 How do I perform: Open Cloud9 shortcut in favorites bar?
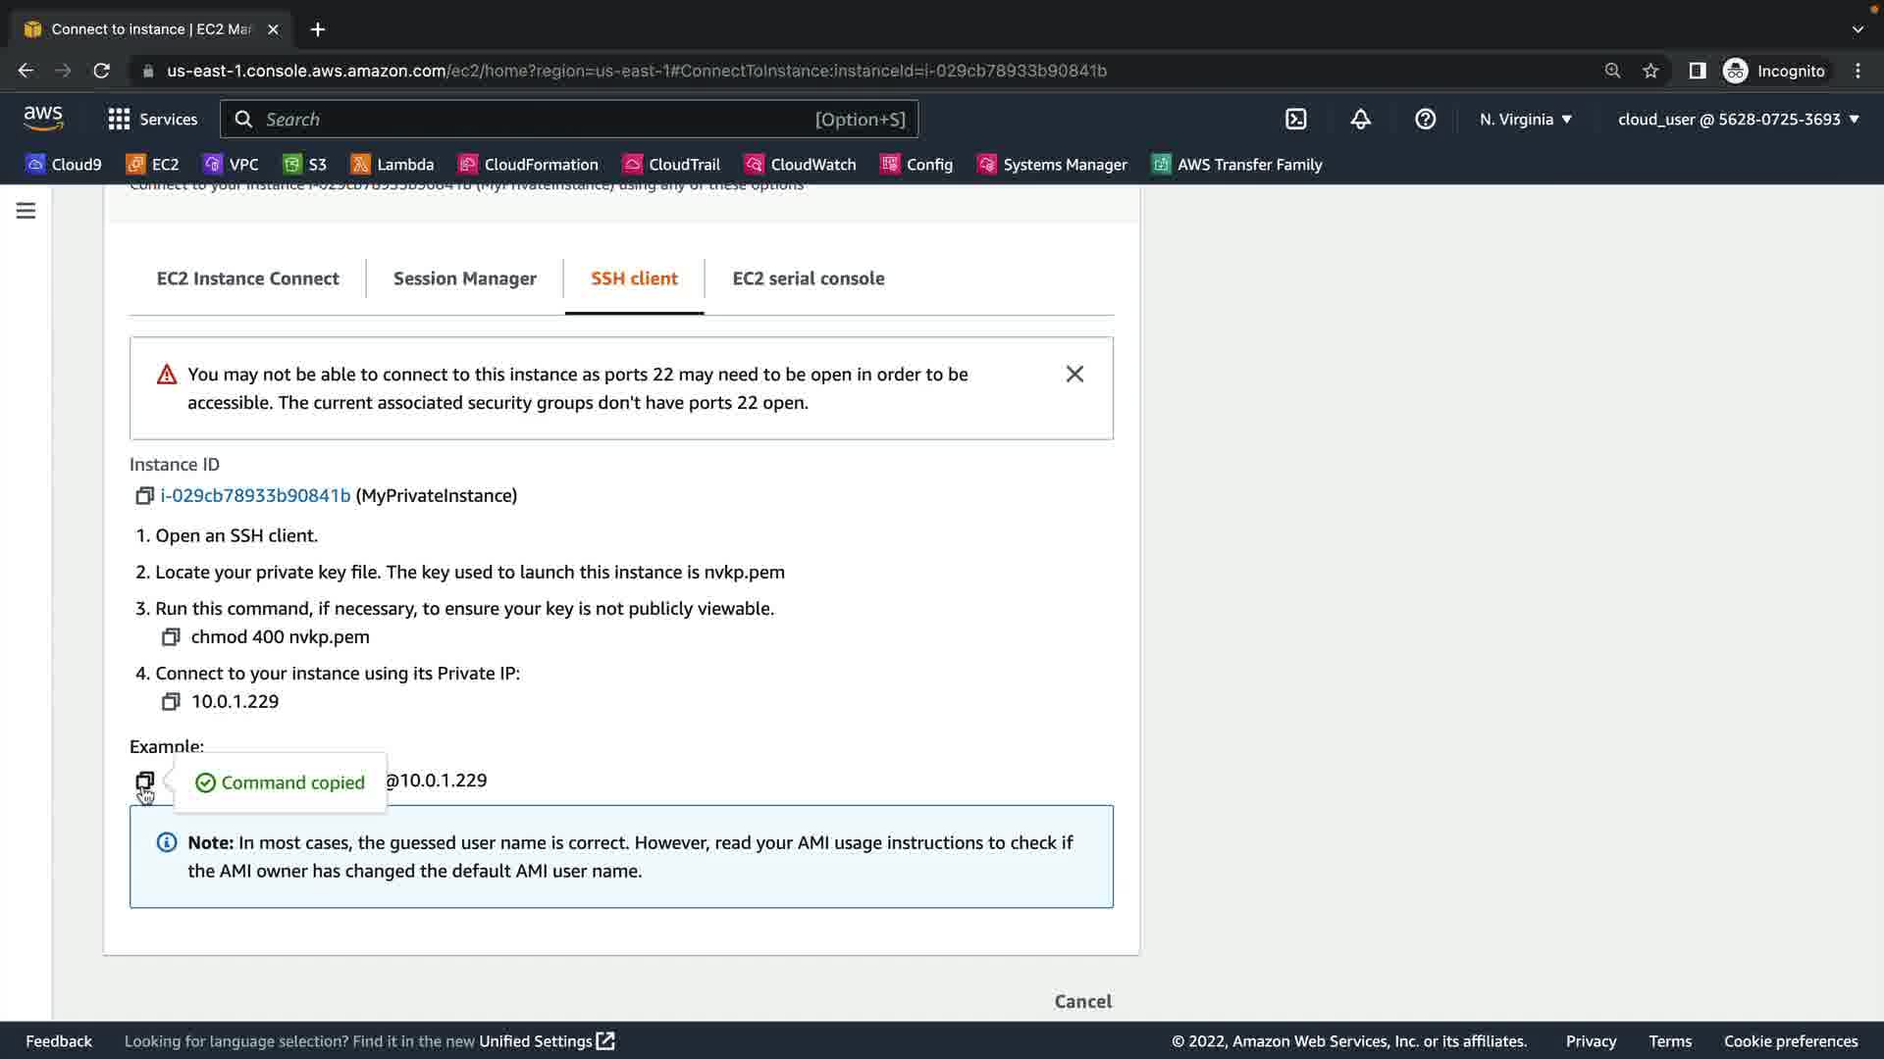(x=64, y=165)
